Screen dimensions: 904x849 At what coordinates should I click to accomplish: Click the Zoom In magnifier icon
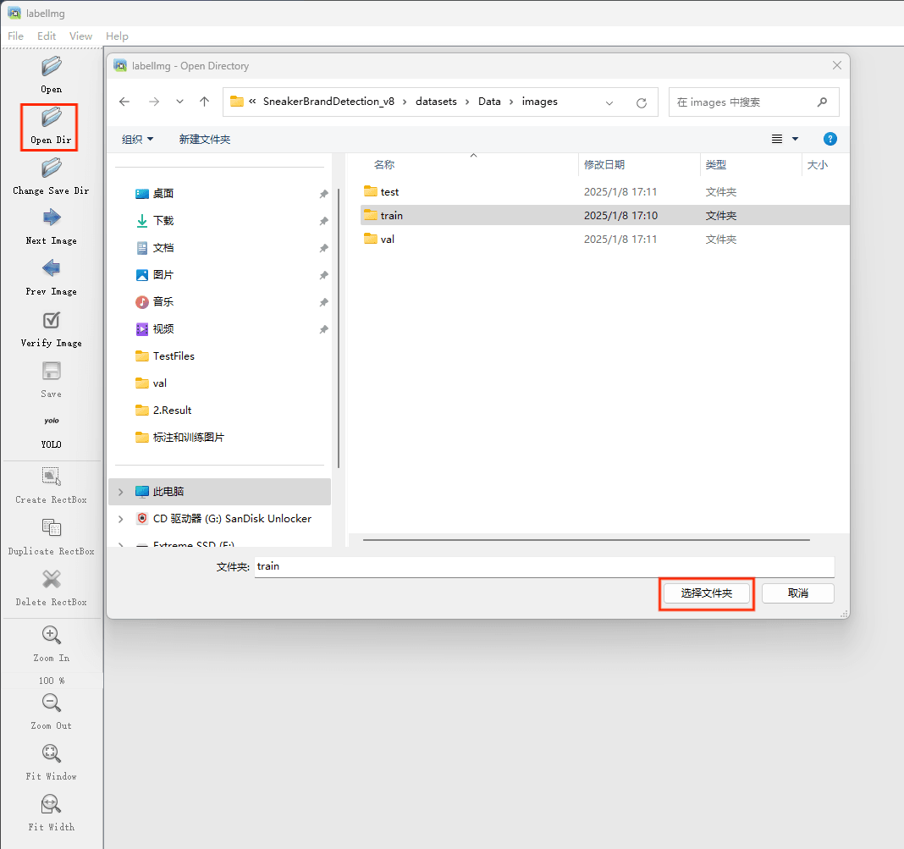tap(51, 635)
